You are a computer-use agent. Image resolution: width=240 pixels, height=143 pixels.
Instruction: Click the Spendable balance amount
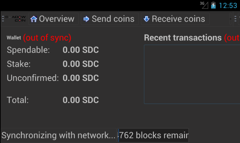[81, 50]
